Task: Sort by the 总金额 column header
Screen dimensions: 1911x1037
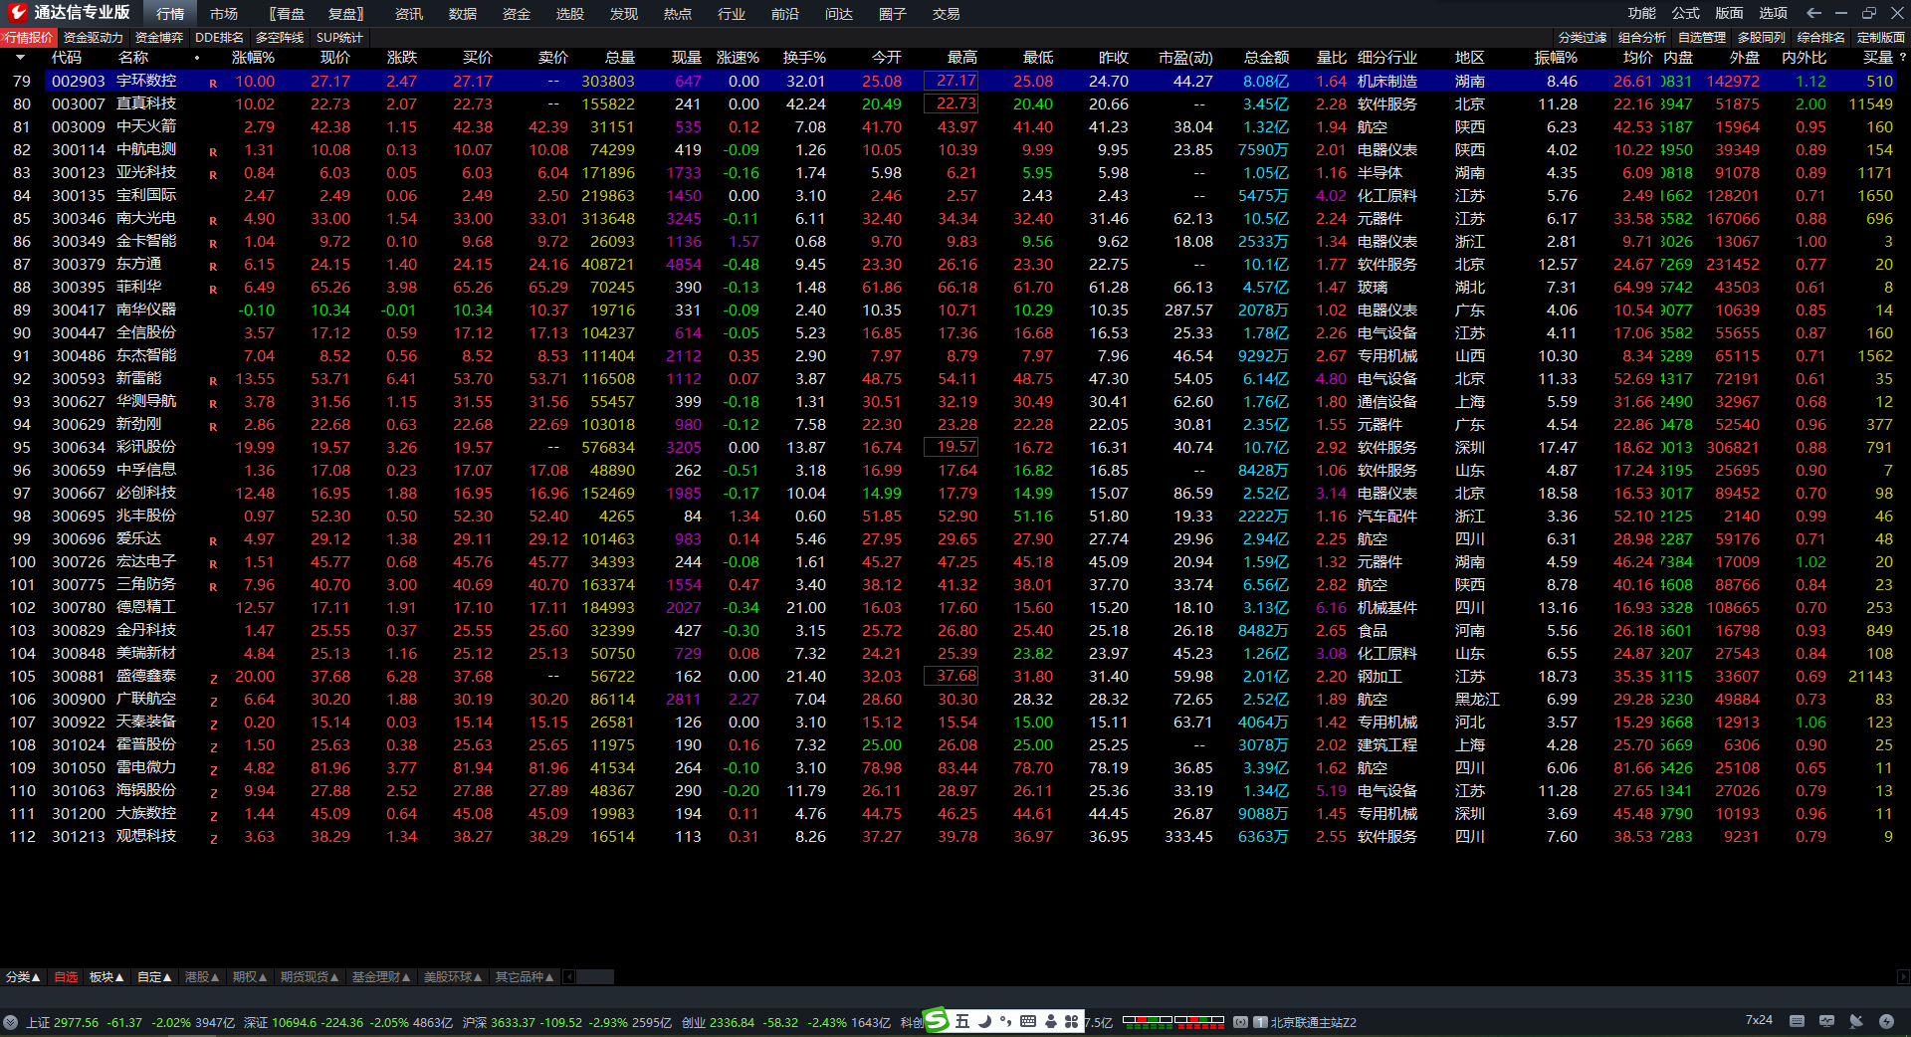Action: click(1266, 58)
